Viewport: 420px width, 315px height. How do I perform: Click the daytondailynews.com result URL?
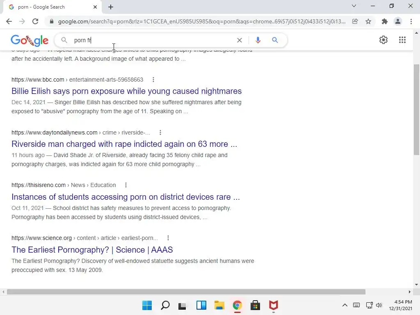pos(81,132)
